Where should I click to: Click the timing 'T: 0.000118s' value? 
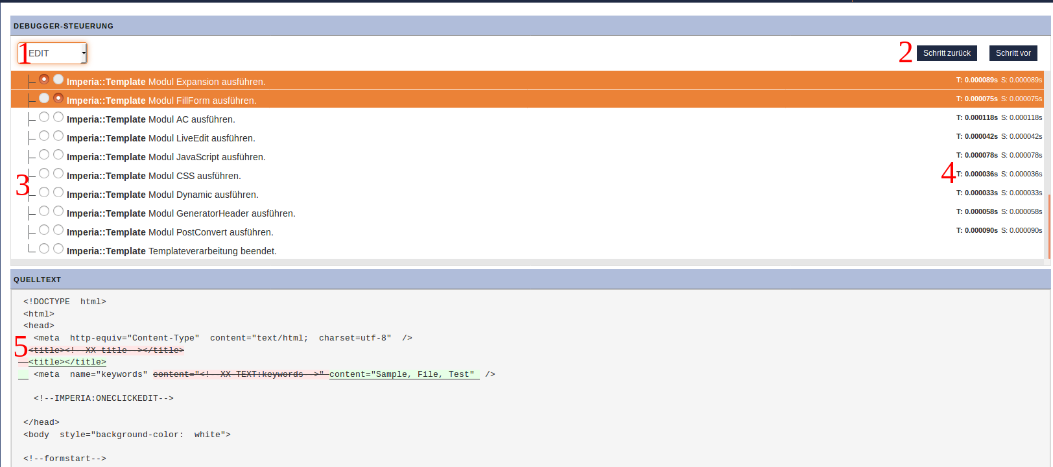976,117
